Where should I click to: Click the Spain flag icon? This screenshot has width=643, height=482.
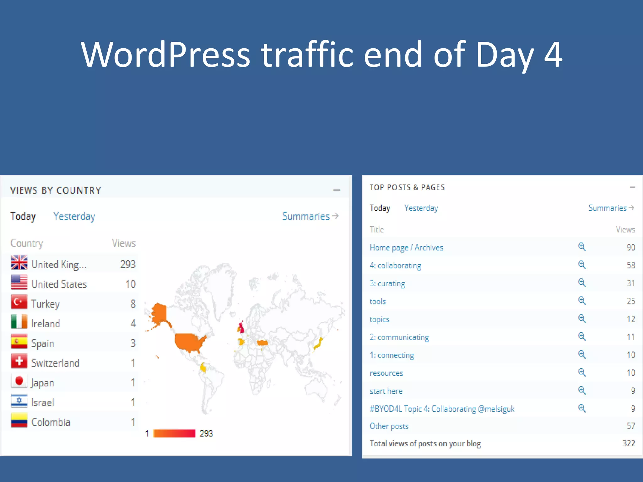pyautogui.click(x=19, y=341)
